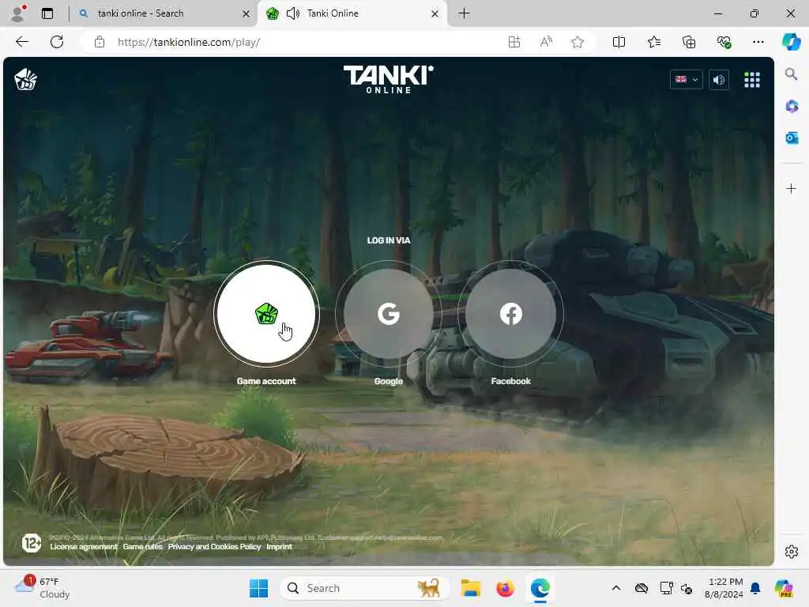Click the 12+ age rating badge

(31, 542)
